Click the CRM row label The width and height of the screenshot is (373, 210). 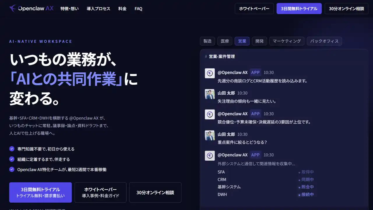click(x=222, y=179)
